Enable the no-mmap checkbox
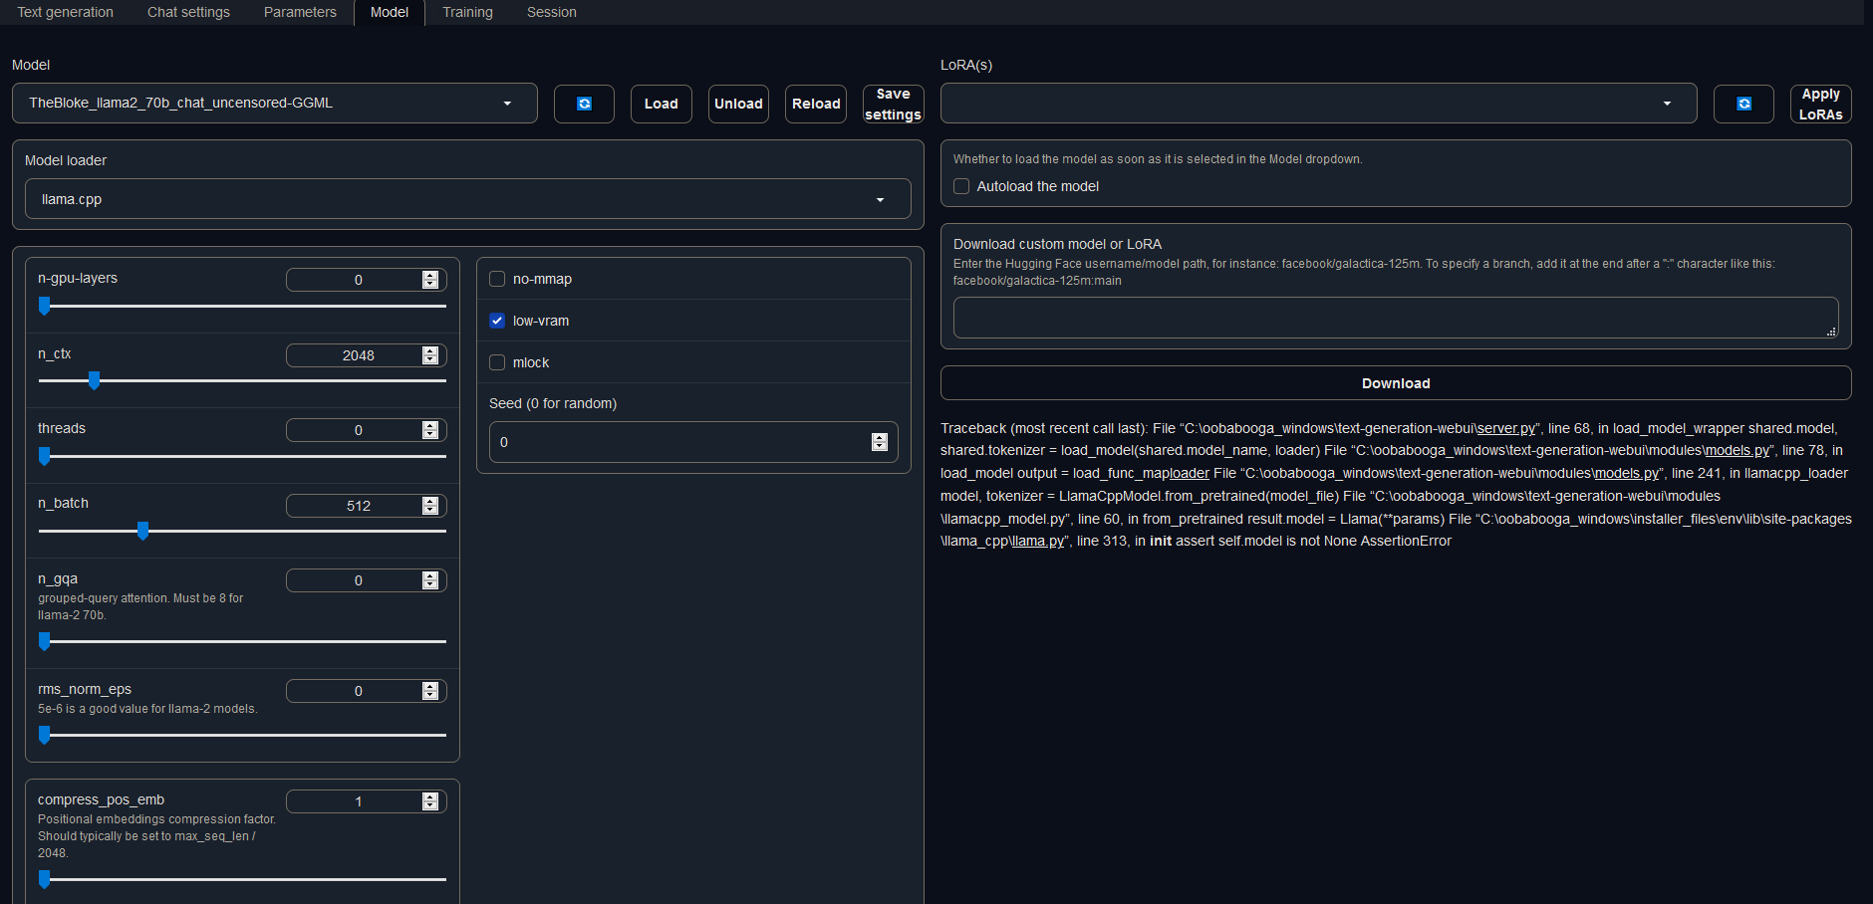1873x904 pixels. 496,279
